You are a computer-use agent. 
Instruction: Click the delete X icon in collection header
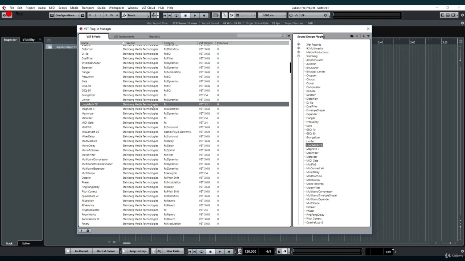(357, 36)
